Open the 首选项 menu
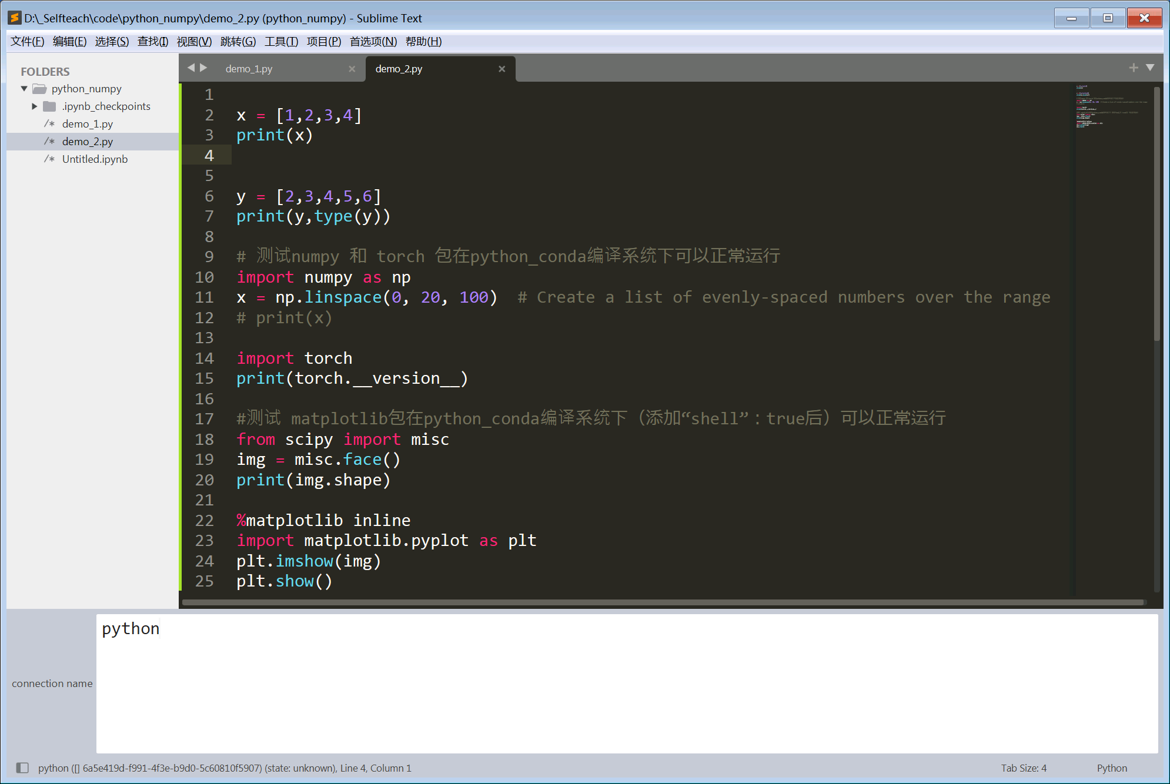This screenshot has width=1170, height=784. 372,41
